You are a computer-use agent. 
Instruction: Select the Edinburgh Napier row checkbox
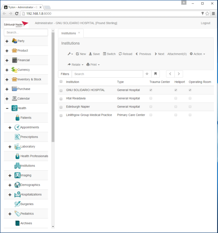pos(61,107)
